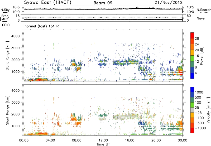Click the '04:00' time tick label
211x146 pixels.
click(x=50, y=140)
